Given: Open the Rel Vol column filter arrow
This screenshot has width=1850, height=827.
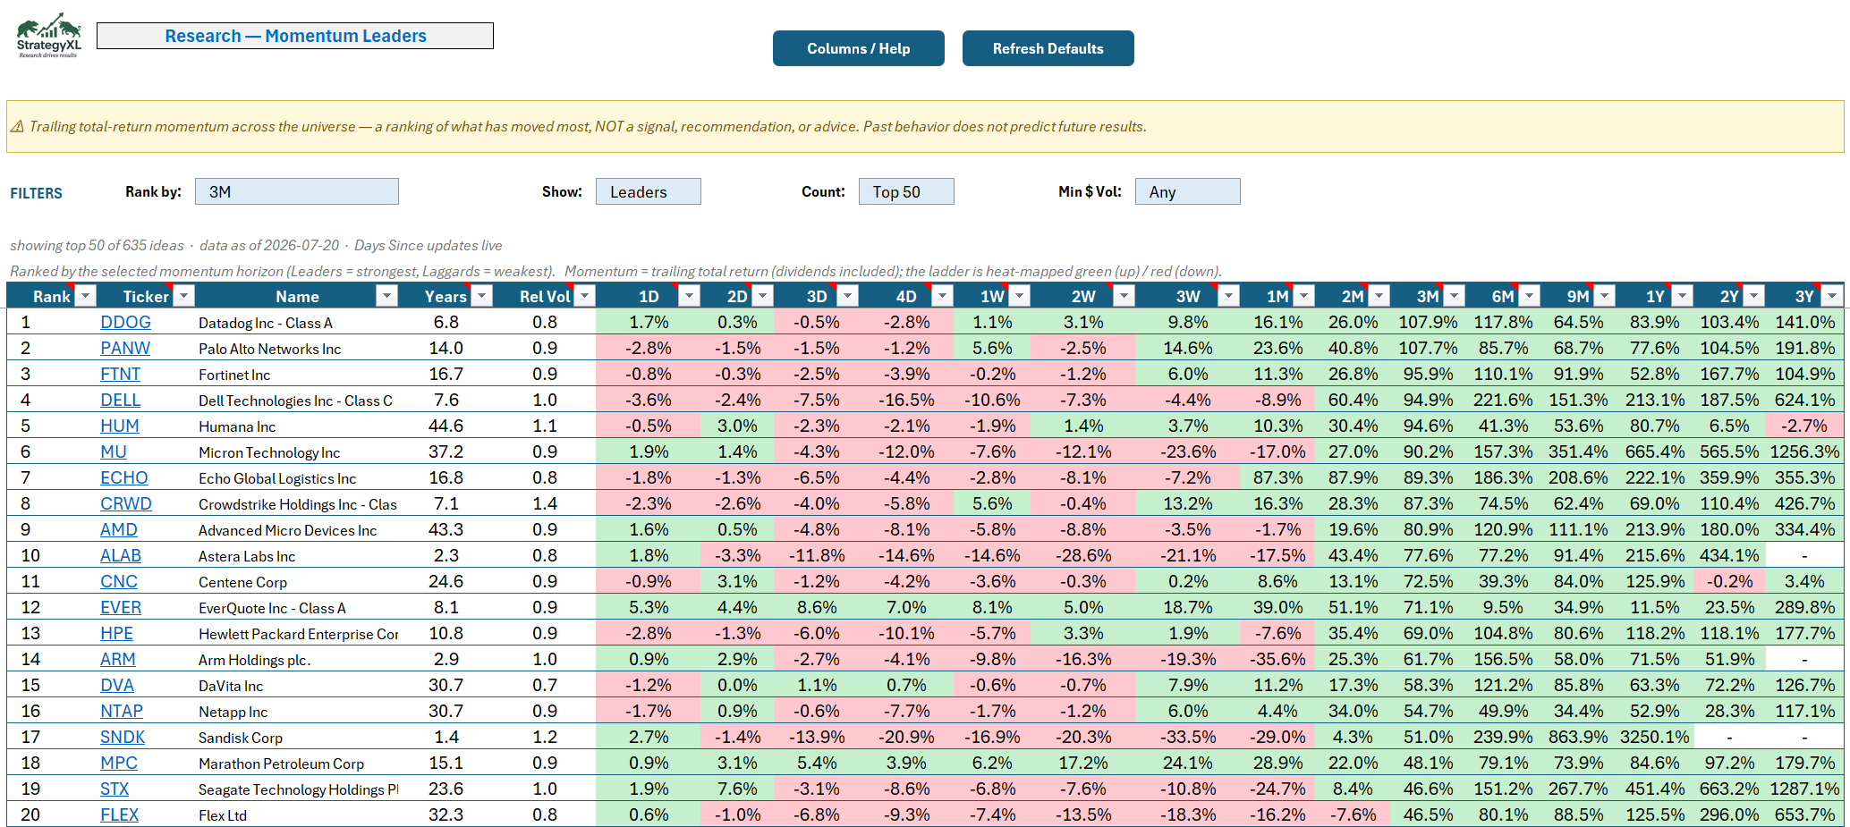Looking at the screenshot, I should [x=584, y=296].
